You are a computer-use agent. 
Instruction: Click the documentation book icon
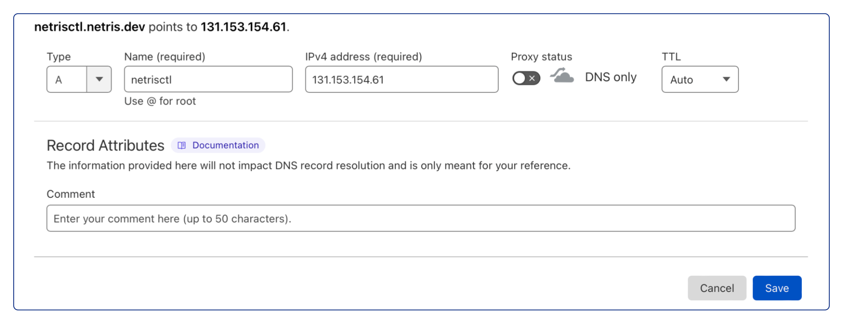(x=182, y=145)
